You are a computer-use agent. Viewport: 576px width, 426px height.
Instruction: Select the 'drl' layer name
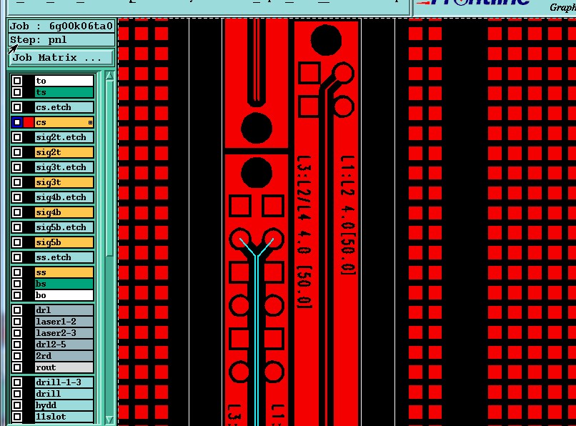click(64, 310)
